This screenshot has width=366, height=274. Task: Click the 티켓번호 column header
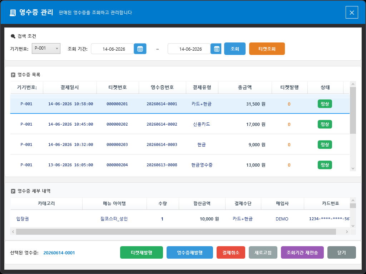(x=118, y=87)
